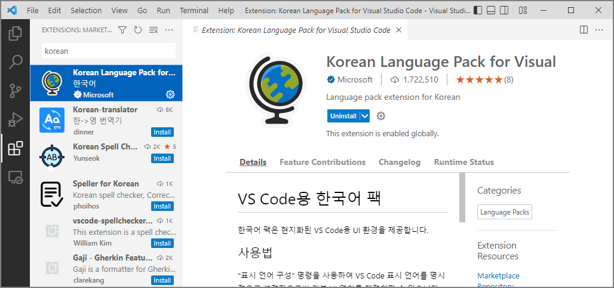The image size is (614, 288).
Task: Click the Language Packs category tag
Action: [504, 212]
